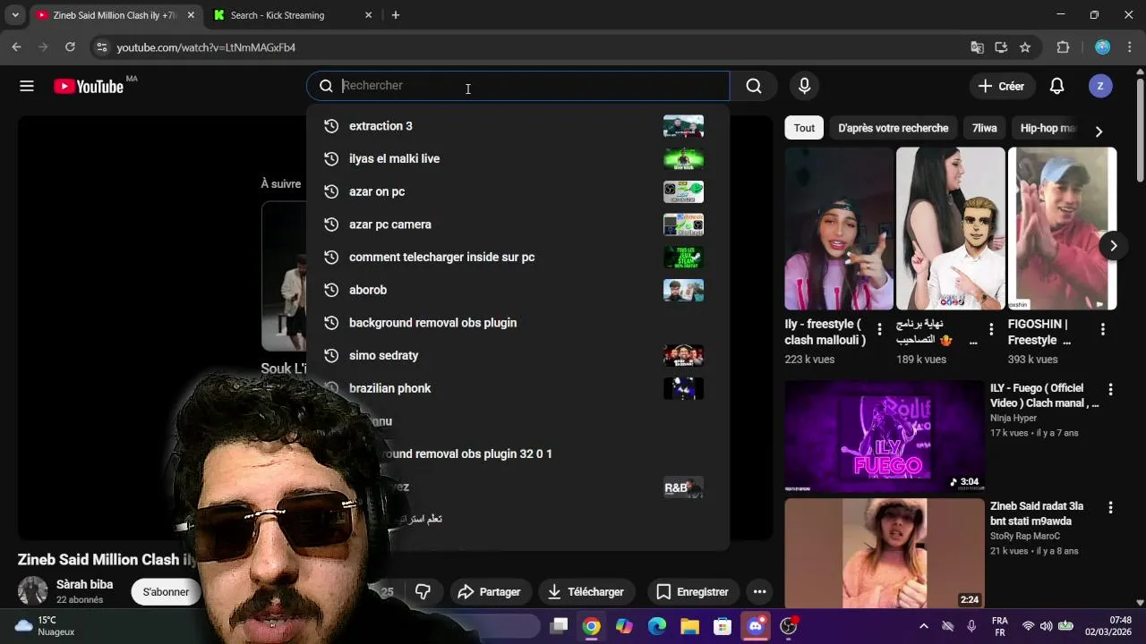Viewport: 1146px width, 644px height.
Task: Click the address bar URL
Action: [x=206, y=47]
